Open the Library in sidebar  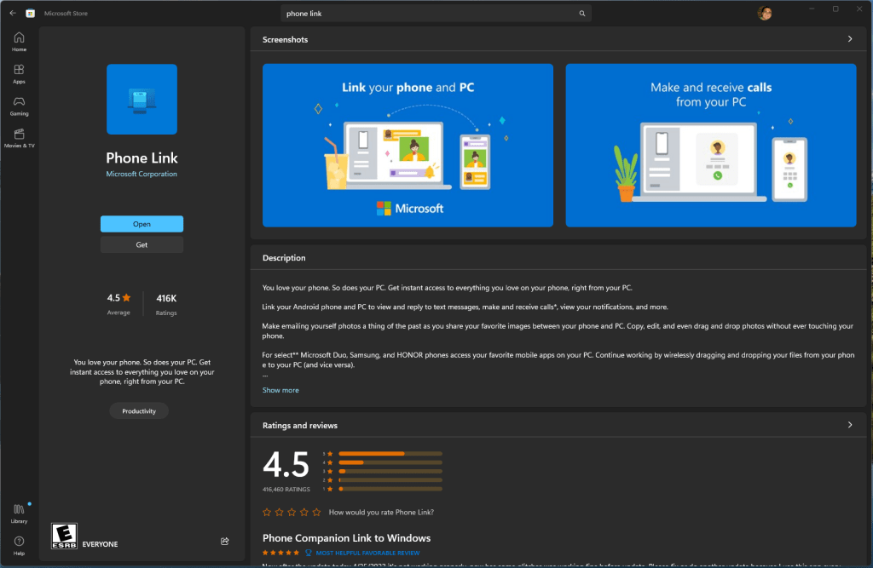[19, 513]
